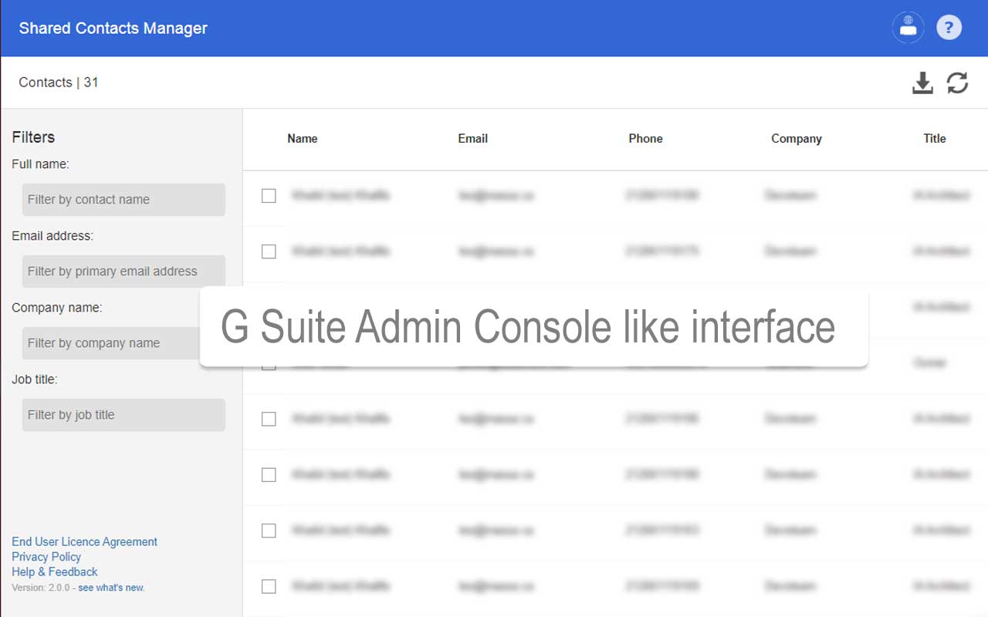The height and width of the screenshot is (617, 988).
Task: Download contacts using the download icon
Action: click(x=922, y=83)
